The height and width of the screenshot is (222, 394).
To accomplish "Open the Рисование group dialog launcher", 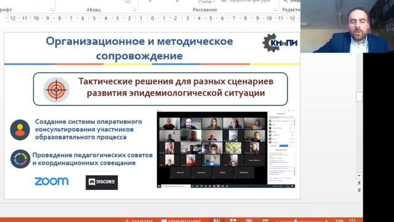I will tap(276, 10).
